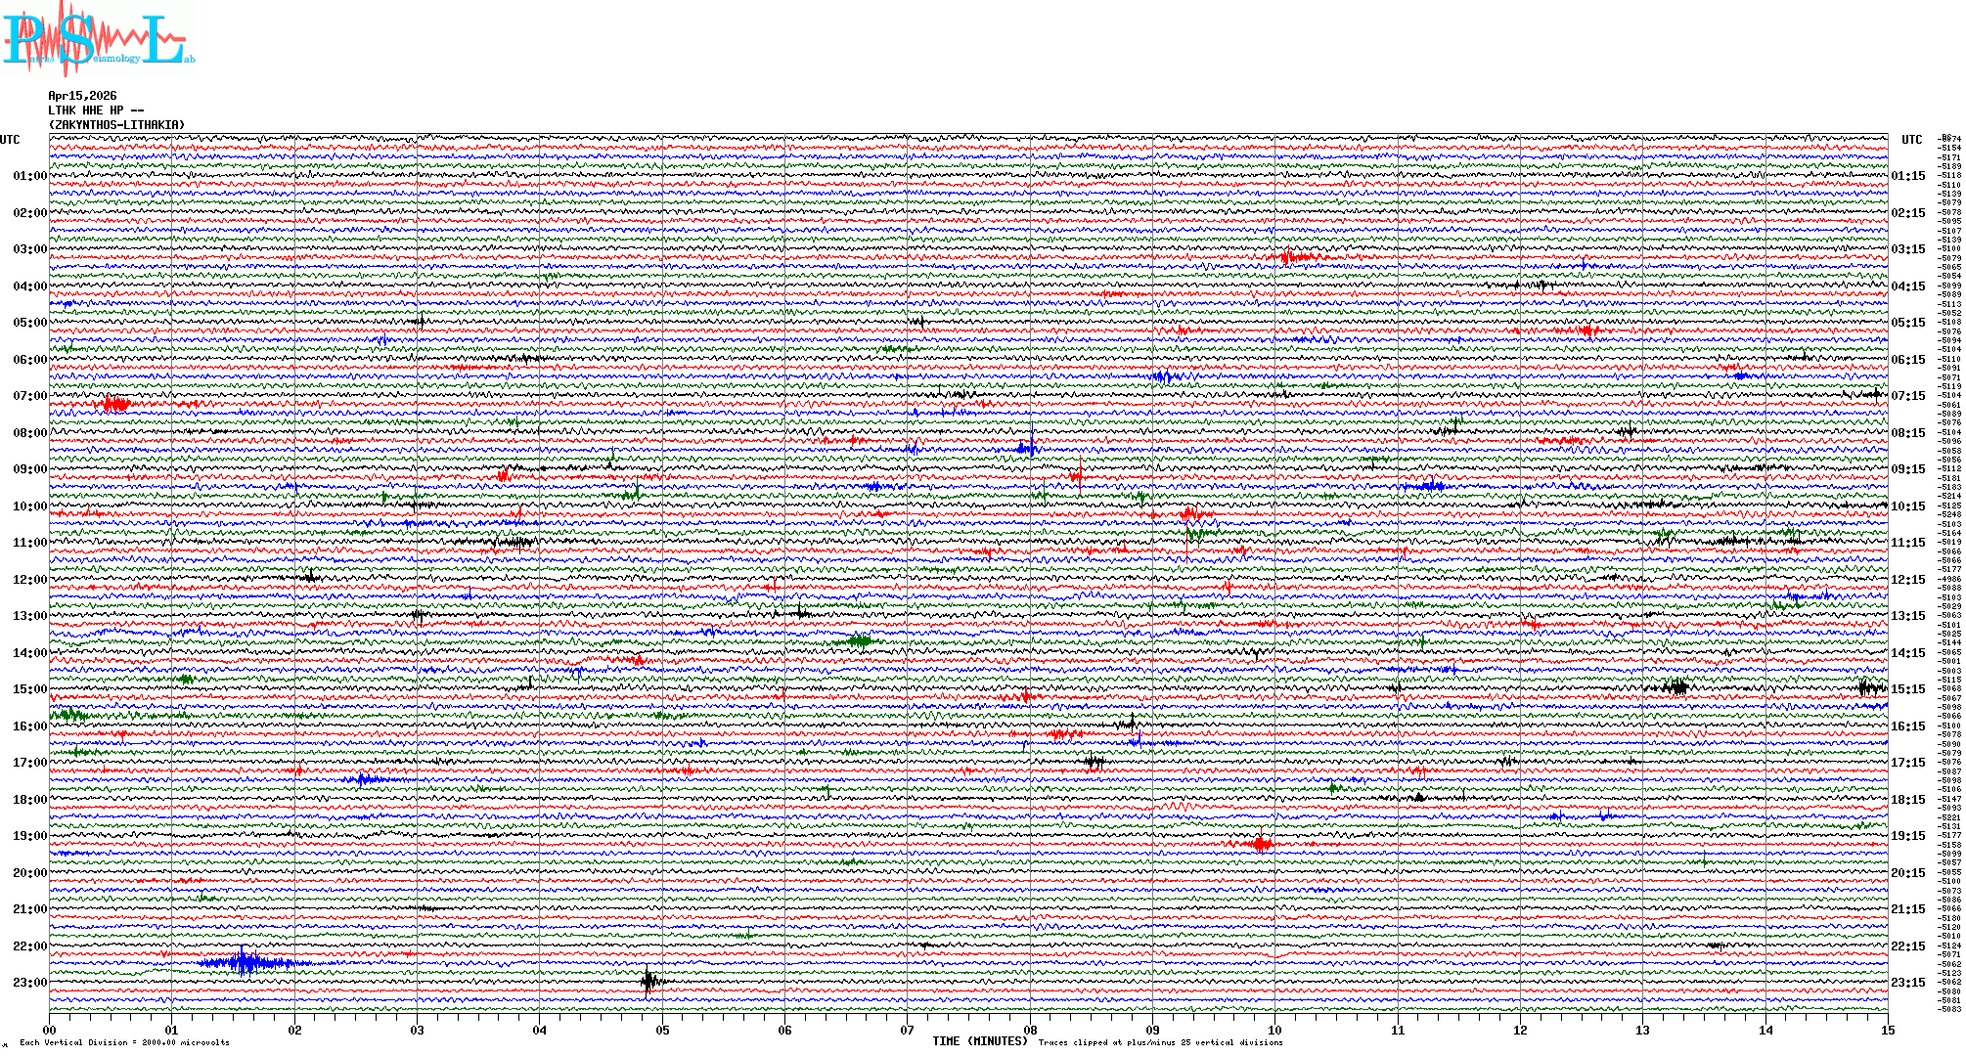1966x1056 pixels.
Task: Click the 03:15 time label on right
Action: coord(1907,249)
